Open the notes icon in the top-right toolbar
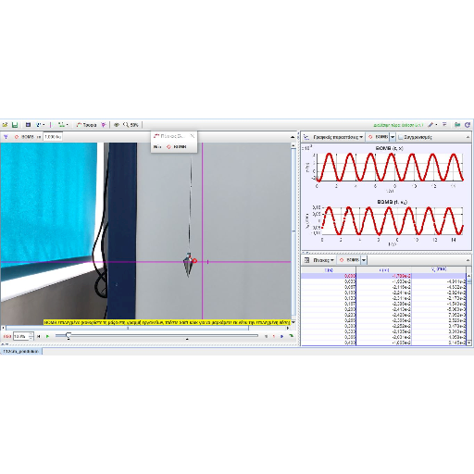The width and height of the screenshot is (474, 474). pos(444,124)
